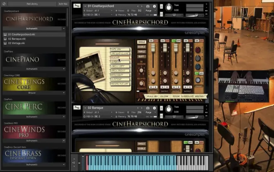The image size is (274, 172).
Task: Select the SINGLE button in 01 CineHarpsichord
Action: pos(142,42)
